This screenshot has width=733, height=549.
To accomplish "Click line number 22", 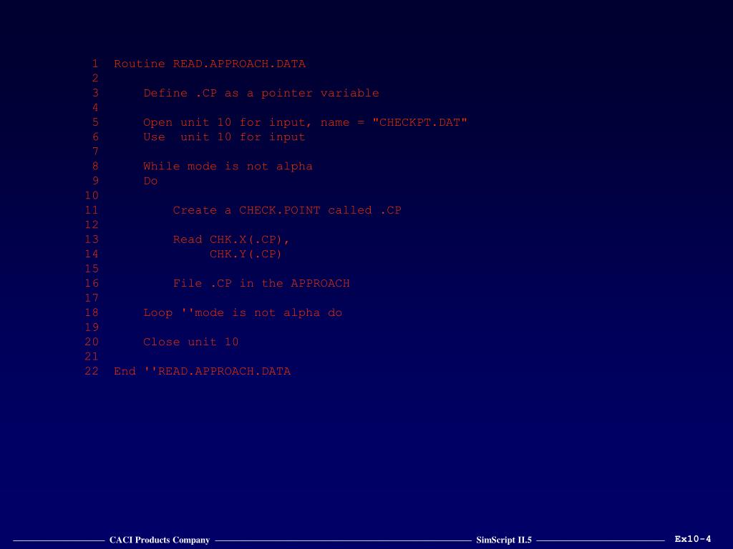I will click(92, 371).
